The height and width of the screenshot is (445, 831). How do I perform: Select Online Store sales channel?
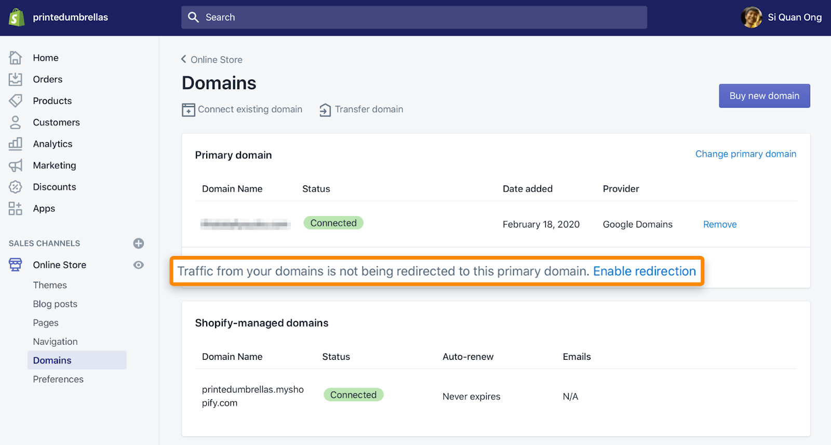pyautogui.click(x=60, y=265)
